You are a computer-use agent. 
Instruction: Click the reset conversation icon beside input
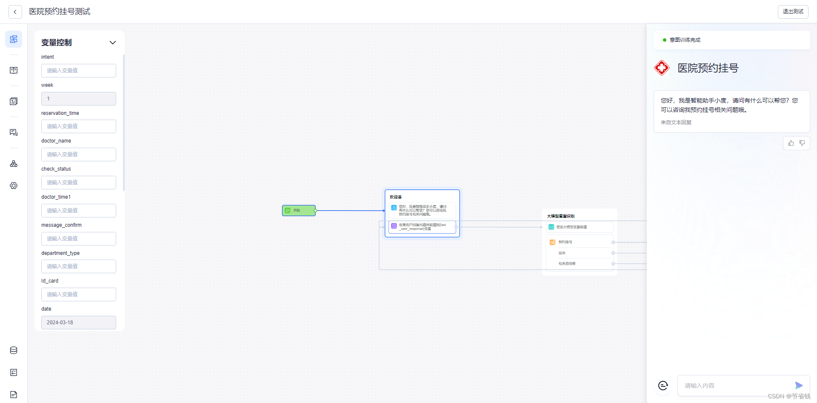tap(663, 386)
